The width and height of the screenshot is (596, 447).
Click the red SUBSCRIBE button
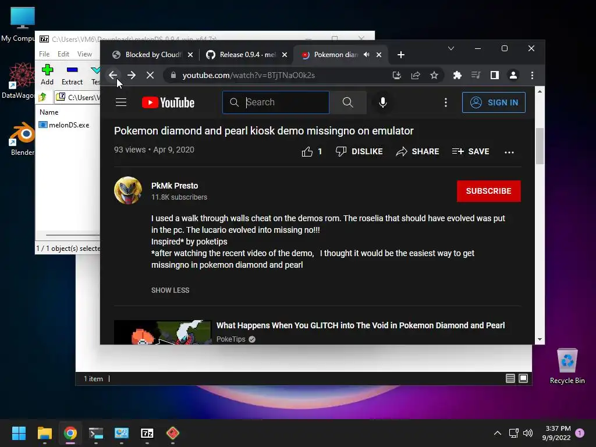(489, 191)
